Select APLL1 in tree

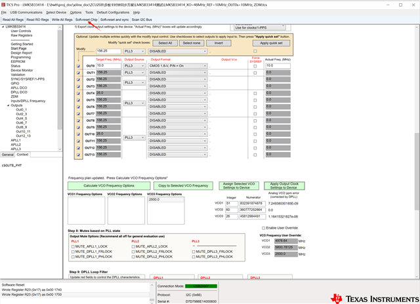(16, 140)
